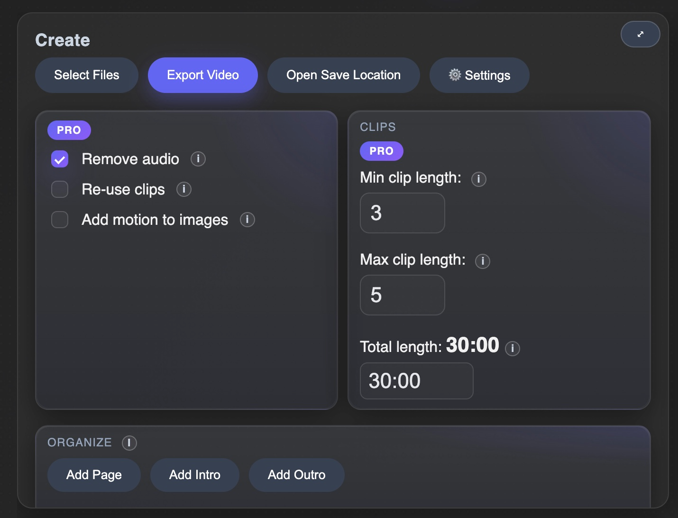The image size is (678, 518).
Task: Add an outro to the video
Action: 296,475
